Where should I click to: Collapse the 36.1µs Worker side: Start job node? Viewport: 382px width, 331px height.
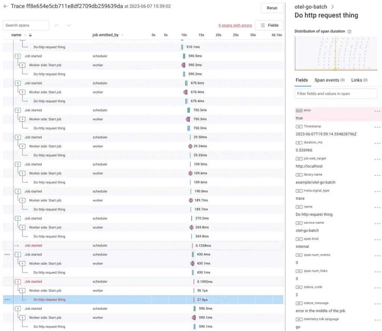tap(22, 291)
